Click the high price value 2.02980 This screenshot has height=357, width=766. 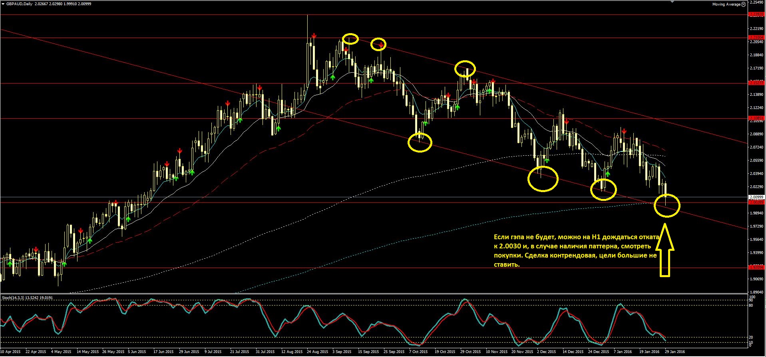(x=56, y=4)
